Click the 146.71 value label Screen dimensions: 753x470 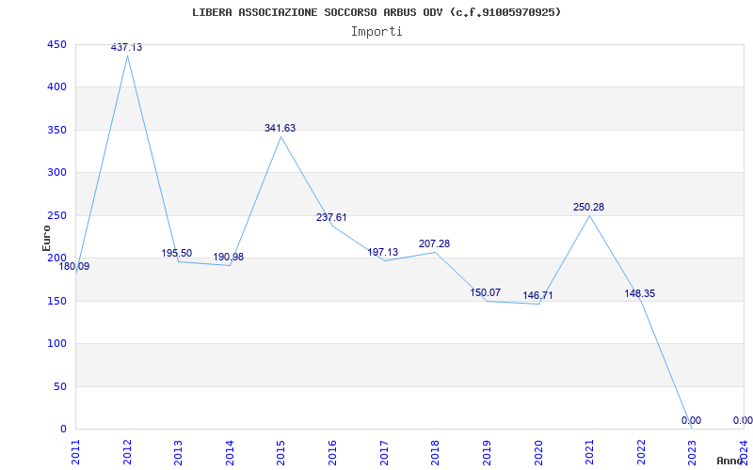[537, 295]
